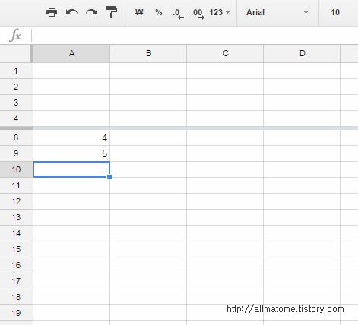
Task: Select row 2 header
Action: [16, 87]
